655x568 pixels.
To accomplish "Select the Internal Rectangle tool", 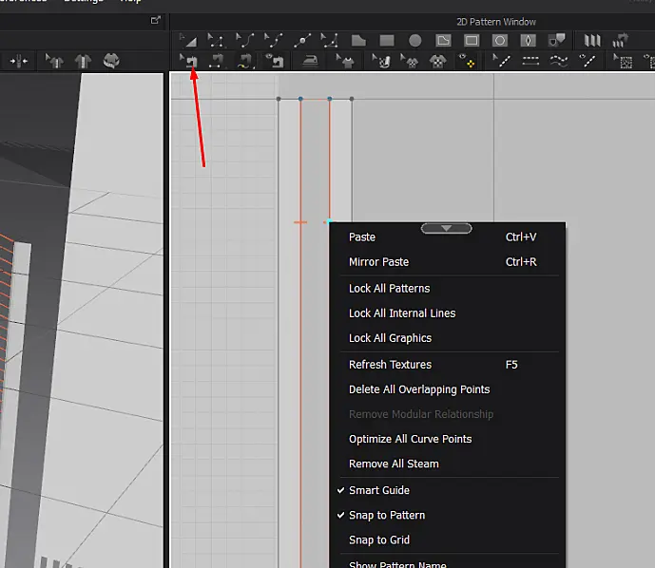I will (x=472, y=41).
